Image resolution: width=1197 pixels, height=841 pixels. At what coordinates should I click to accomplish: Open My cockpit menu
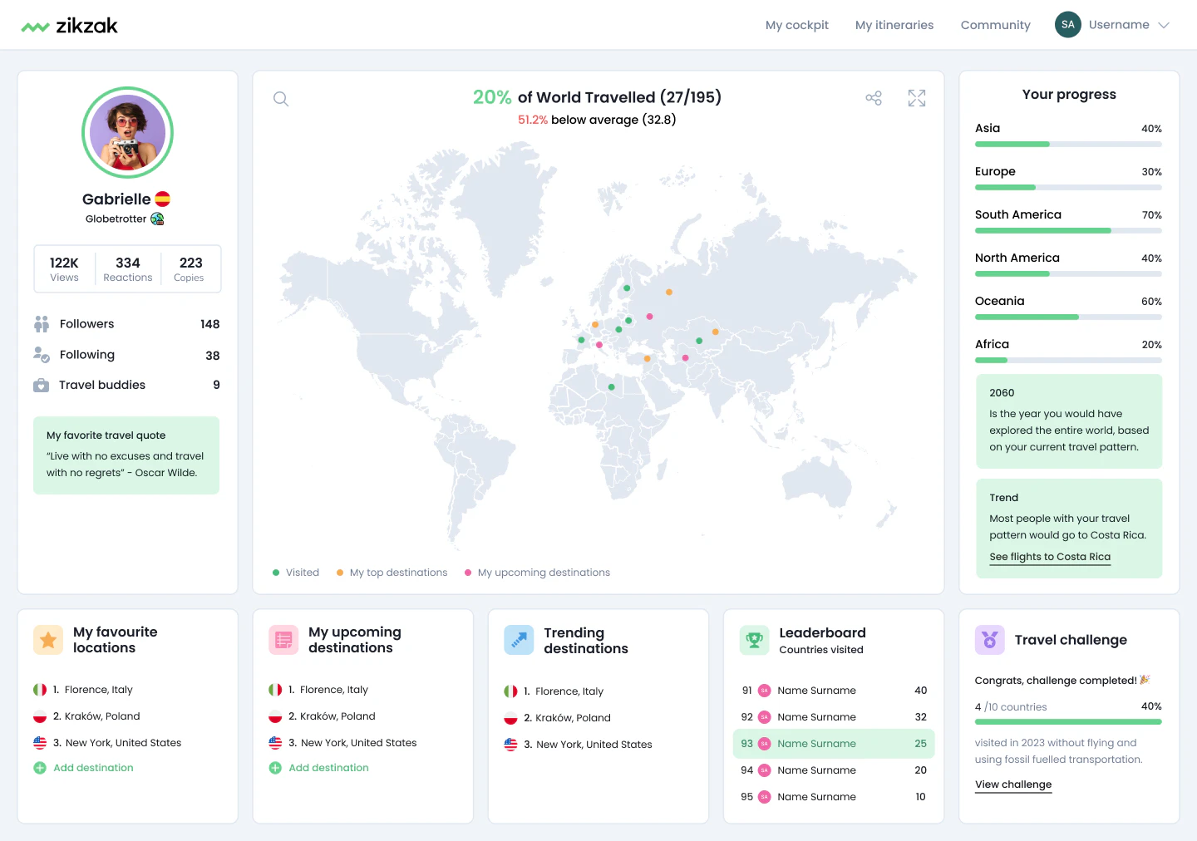point(797,25)
